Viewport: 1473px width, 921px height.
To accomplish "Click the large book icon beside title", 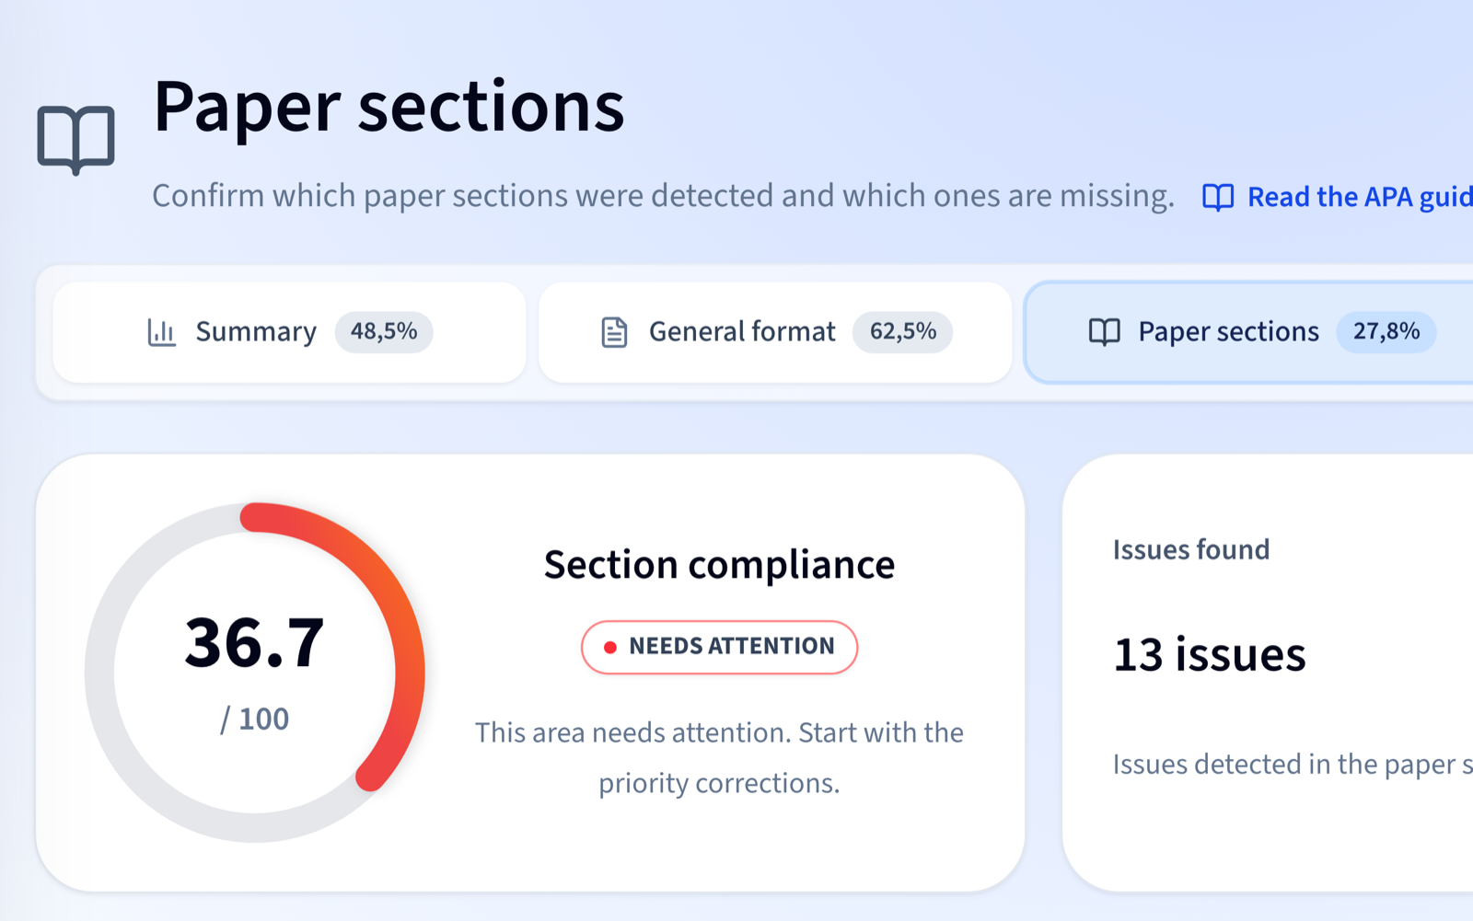I will coord(75,140).
